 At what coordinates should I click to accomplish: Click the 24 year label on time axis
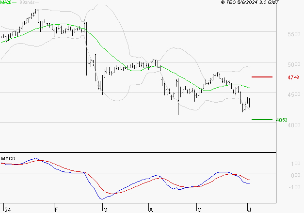tap(8, 210)
